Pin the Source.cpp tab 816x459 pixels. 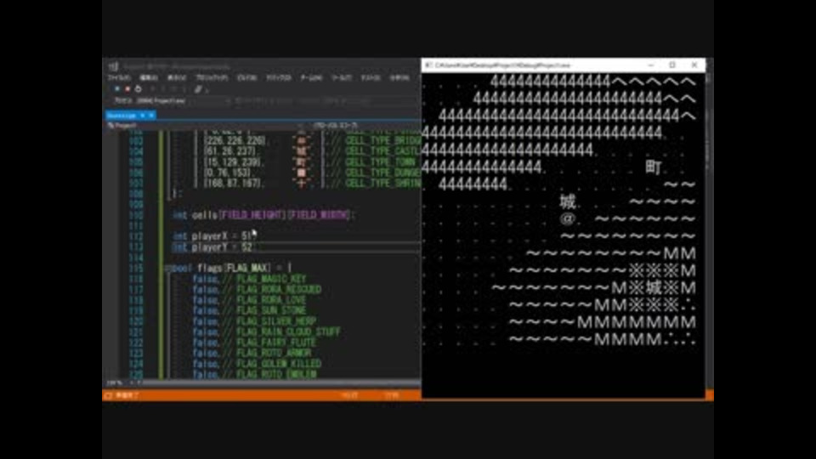coord(142,116)
